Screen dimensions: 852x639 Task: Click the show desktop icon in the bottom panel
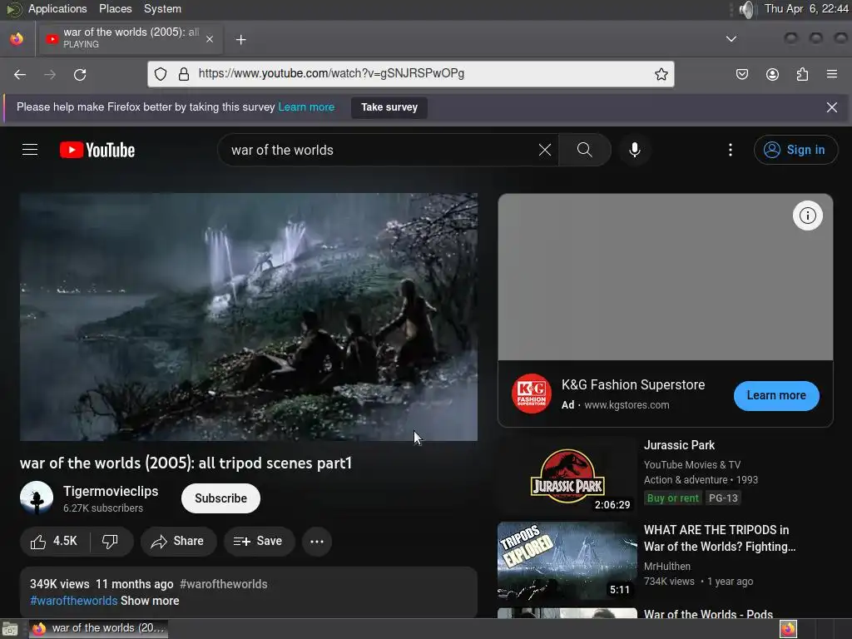pos(9,629)
